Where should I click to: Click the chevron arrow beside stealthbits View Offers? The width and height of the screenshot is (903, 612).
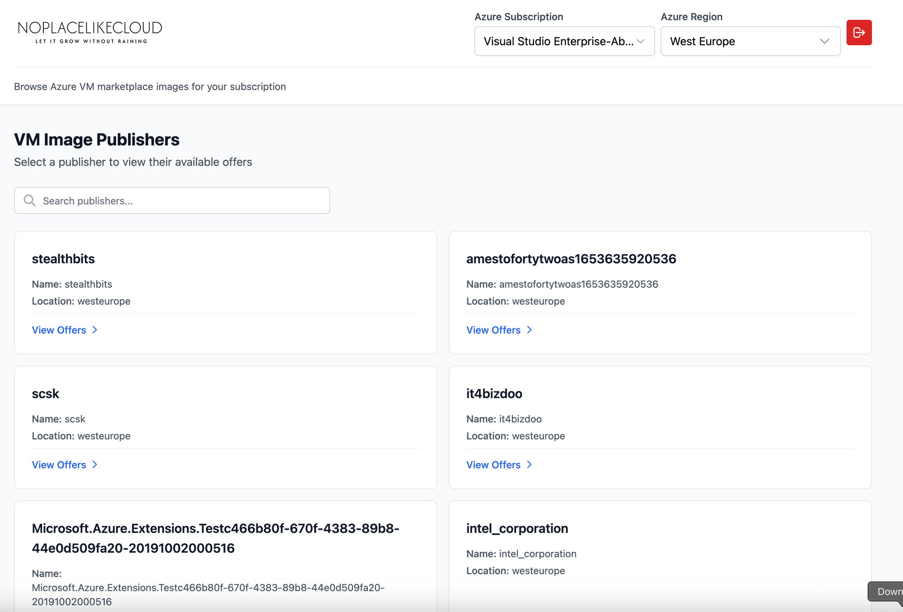point(95,330)
